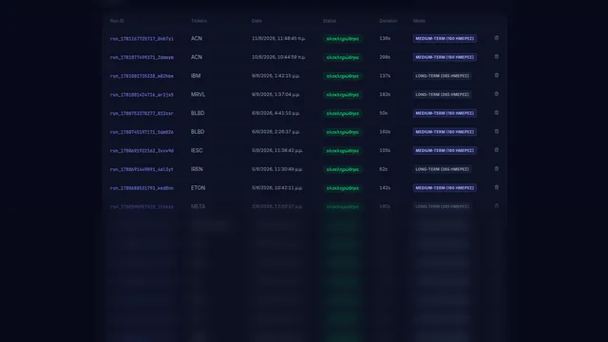The height and width of the screenshot is (342, 608).
Task: Click the Mode column header
Action: 419,21
